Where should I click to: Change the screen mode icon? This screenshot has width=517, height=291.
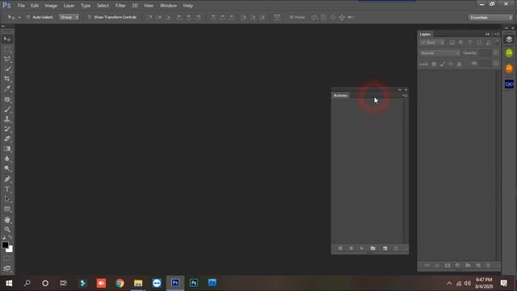click(7, 268)
